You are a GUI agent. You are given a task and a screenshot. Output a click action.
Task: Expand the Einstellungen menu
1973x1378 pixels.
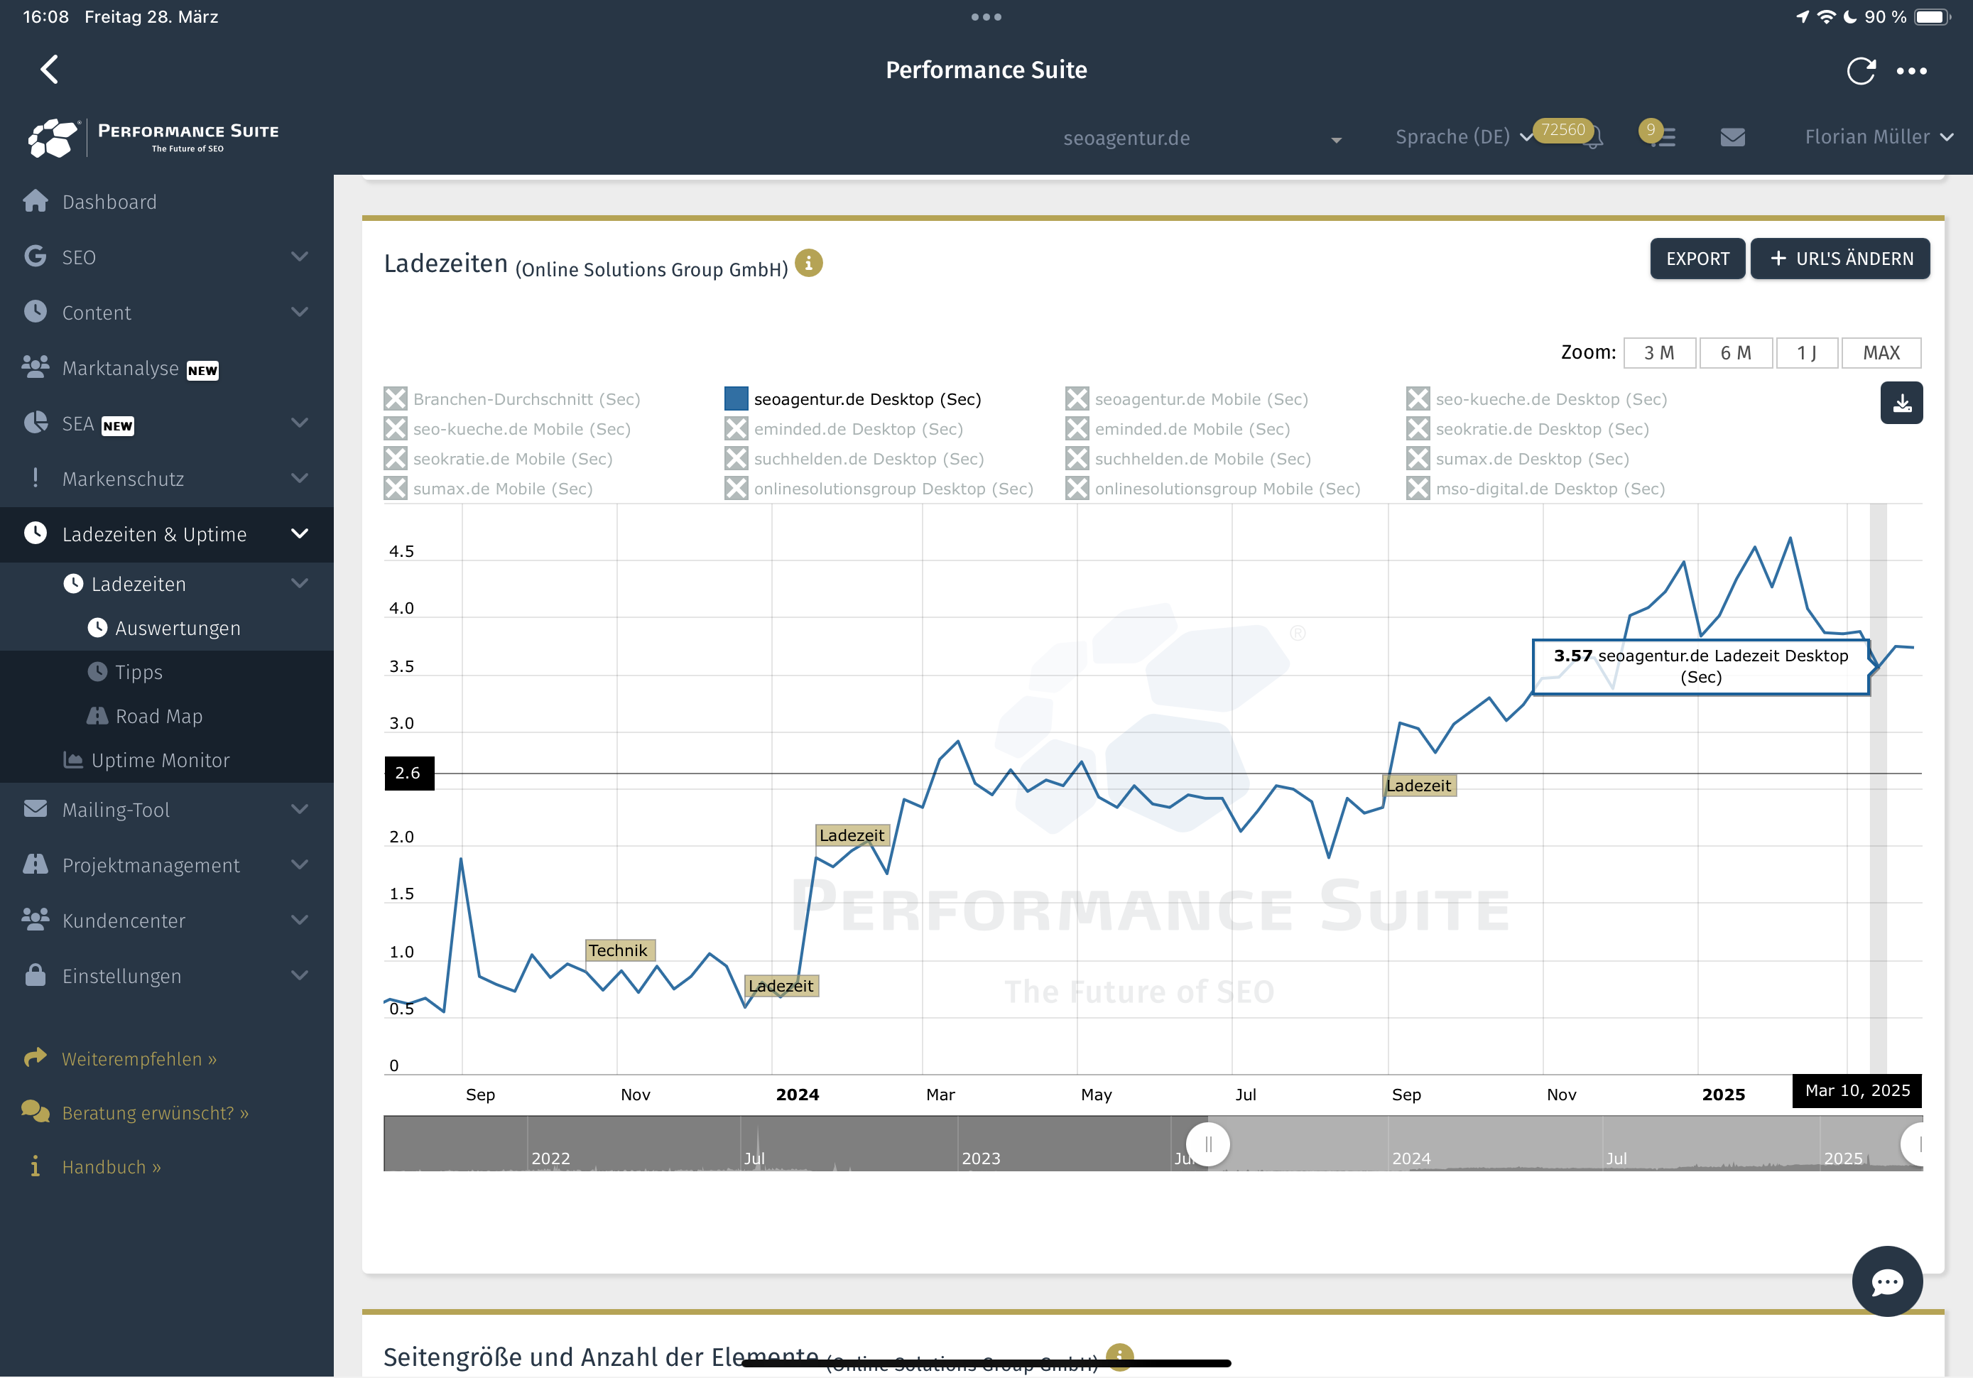(x=167, y=976)
